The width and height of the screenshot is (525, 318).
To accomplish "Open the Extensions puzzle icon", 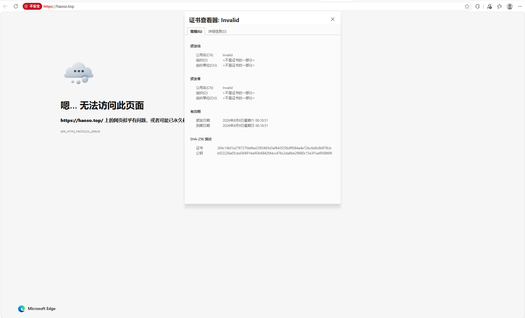I will (478, 6).
